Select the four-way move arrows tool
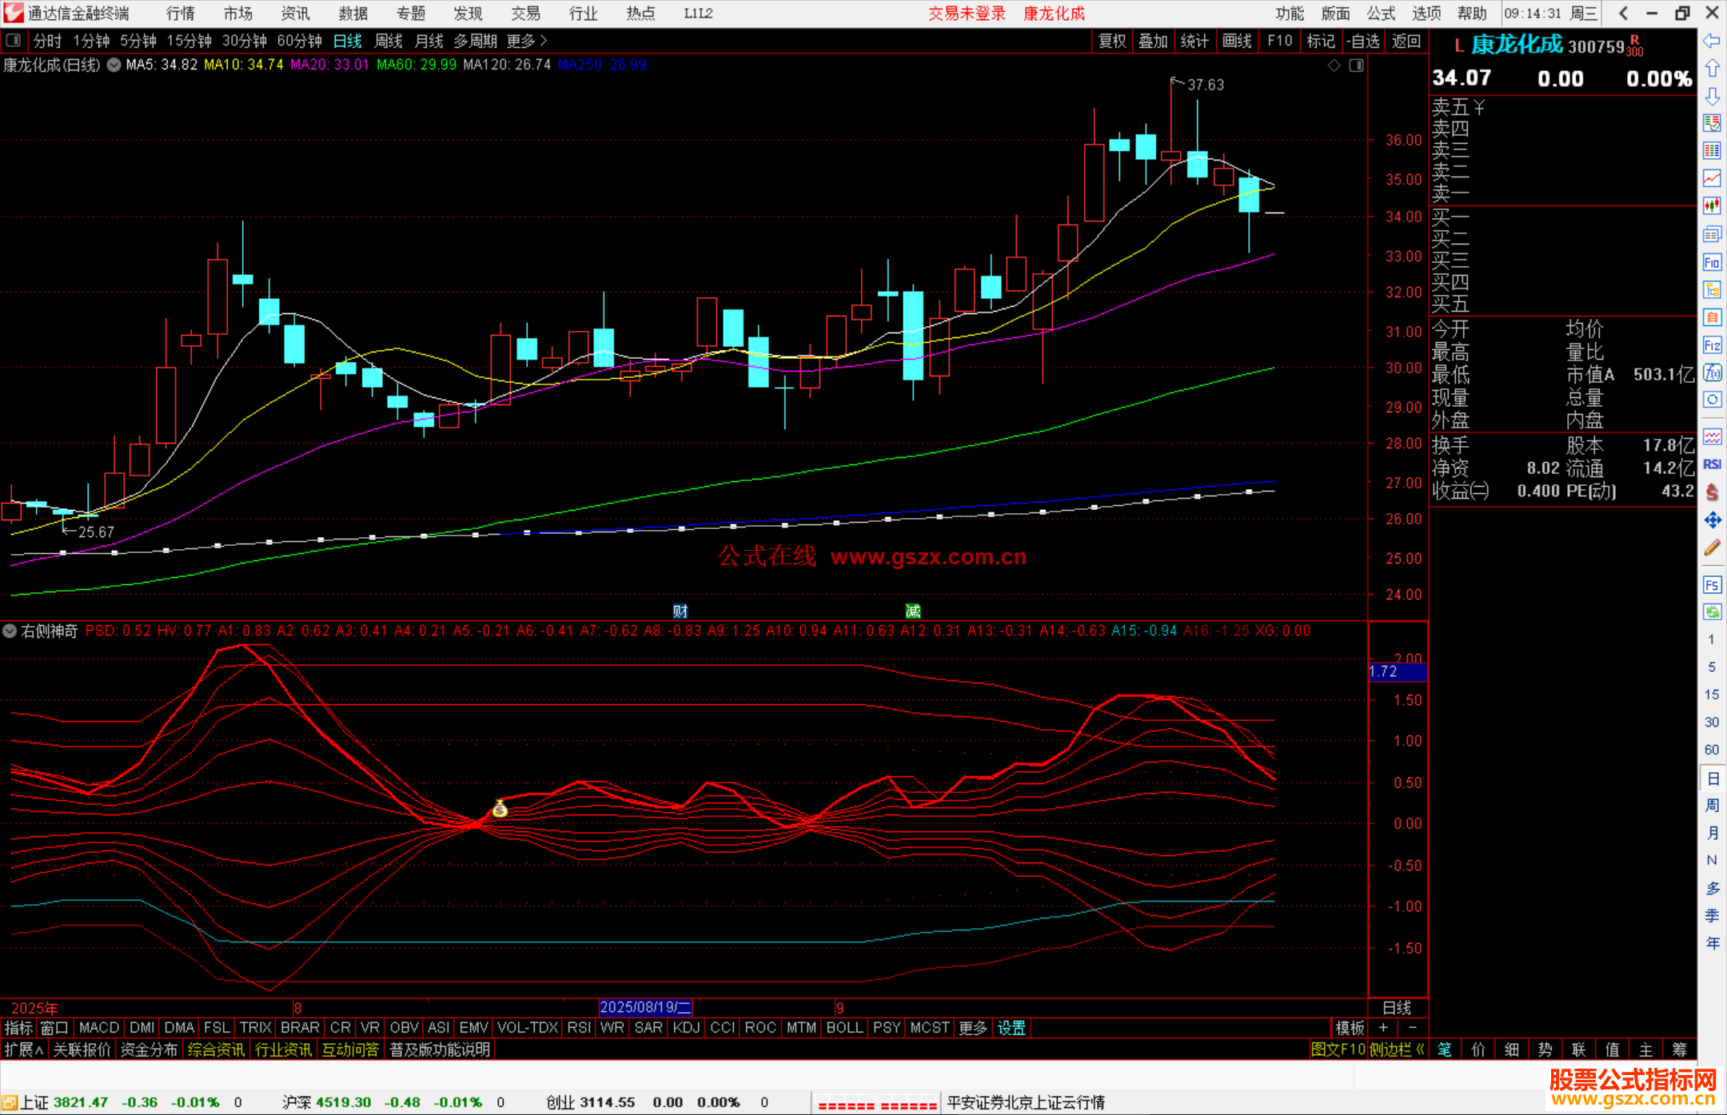1727x1115 pixels. [x=1712, y=520]
